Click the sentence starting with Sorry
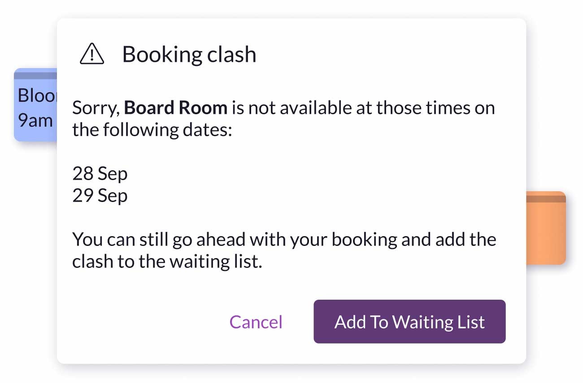Screen dimensions: 583x383 tap(284, 118)
